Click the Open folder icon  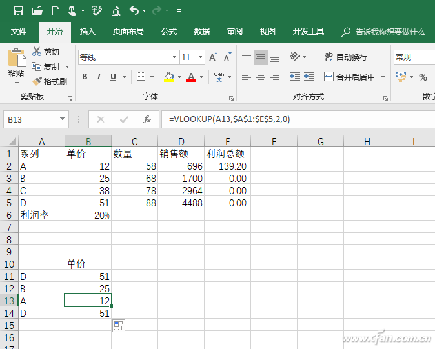[37, 11]
